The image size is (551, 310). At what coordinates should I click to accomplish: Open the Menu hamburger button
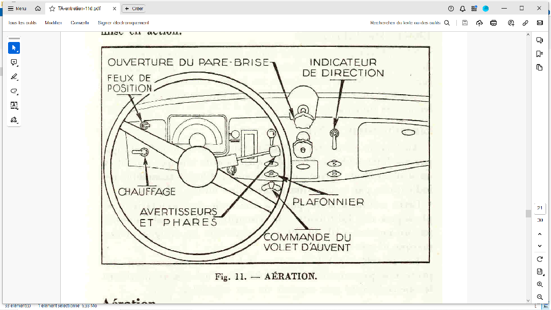[x=17, y=9]
